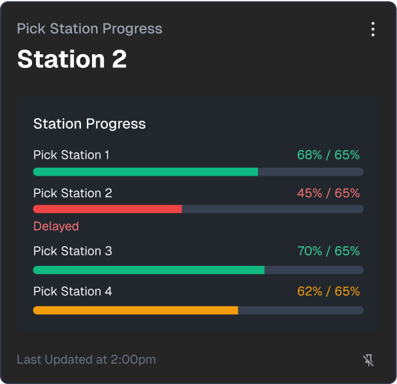Select the Pick Station 1 label
This screenshot has width=397, height=384.
[x=72, y=155]
